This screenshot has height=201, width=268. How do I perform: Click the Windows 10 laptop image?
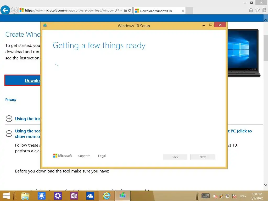pos(244,53)
